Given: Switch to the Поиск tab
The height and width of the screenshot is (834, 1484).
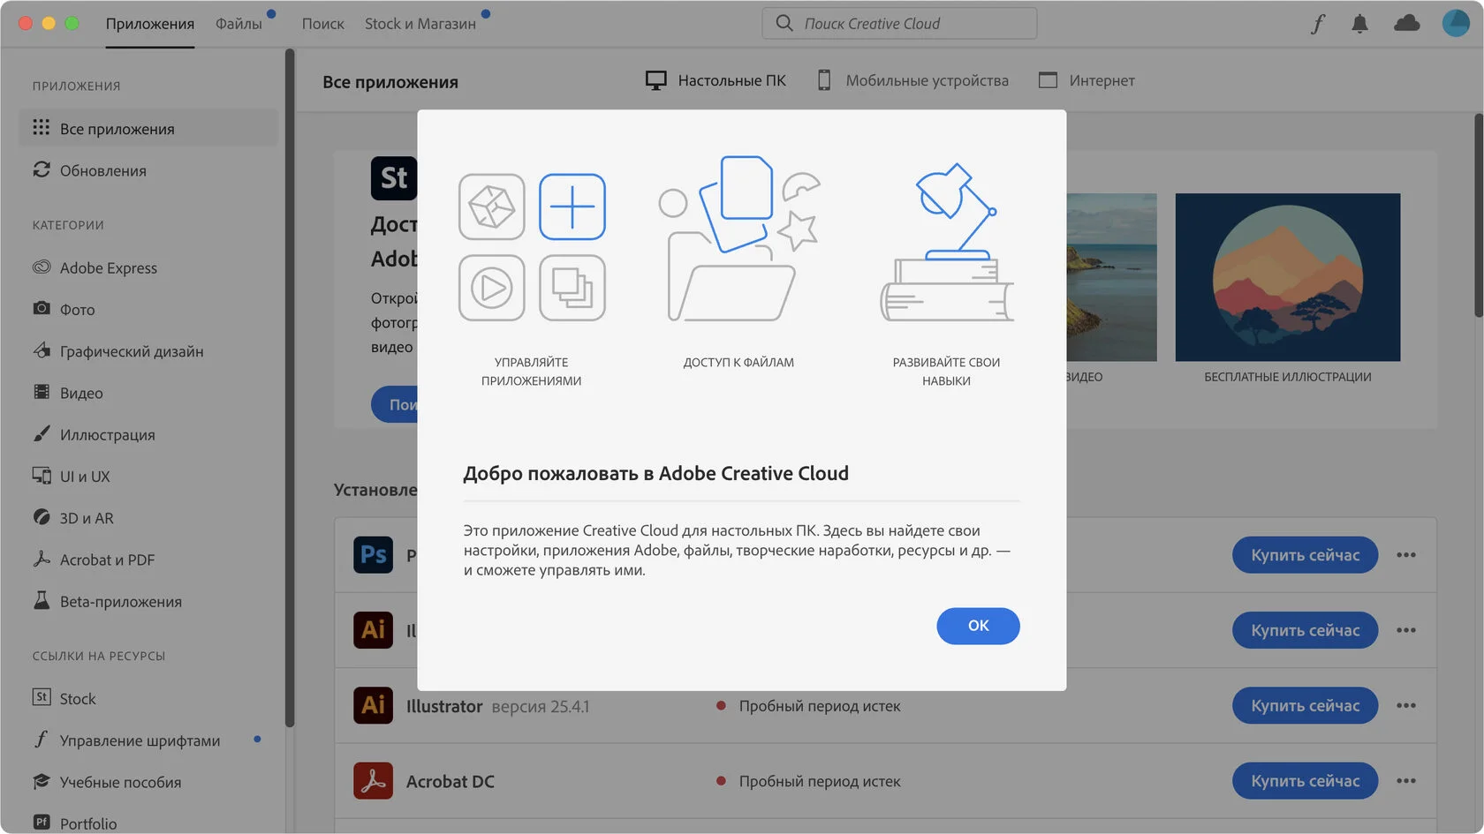Looking at the screenshot, I should 322,24.
